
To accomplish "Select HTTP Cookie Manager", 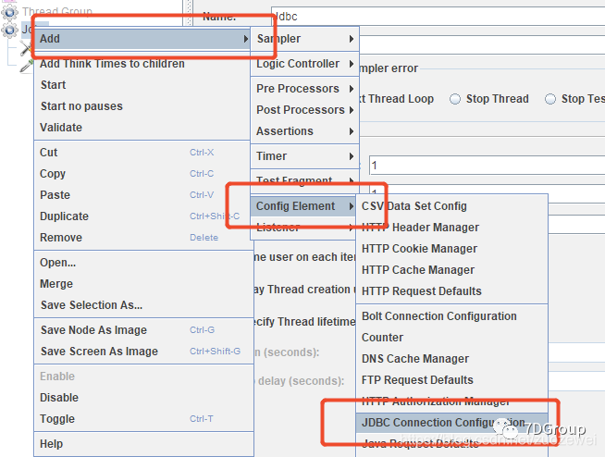I will [452, 249].
